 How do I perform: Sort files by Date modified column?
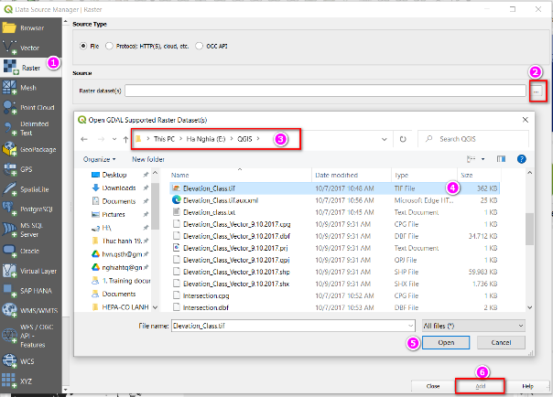[352, 175]
